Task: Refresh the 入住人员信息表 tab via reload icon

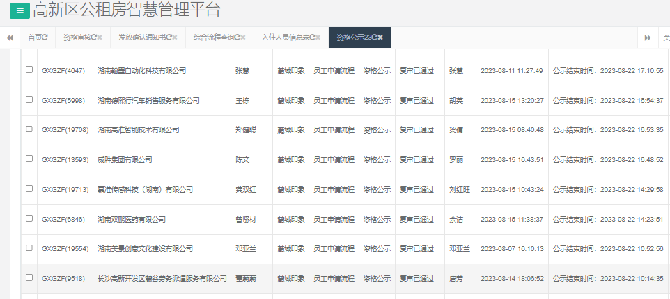Action: 312,38
